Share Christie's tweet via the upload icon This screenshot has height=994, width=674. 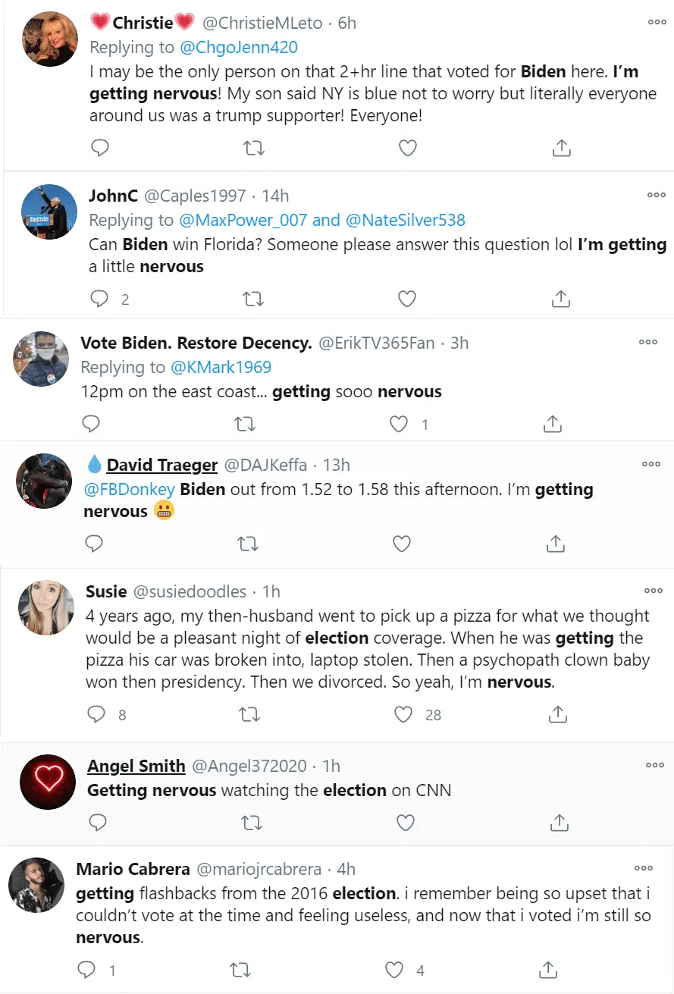point(561,148)
